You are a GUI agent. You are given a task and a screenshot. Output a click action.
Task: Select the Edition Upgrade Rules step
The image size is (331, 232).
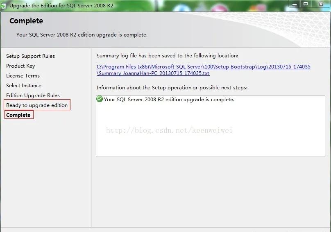33,95
